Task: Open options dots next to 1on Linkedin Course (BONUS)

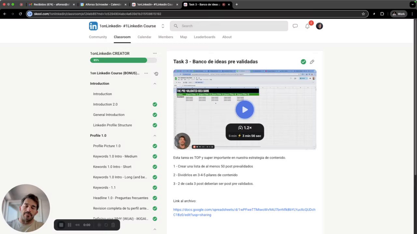Action: point(146,73)
